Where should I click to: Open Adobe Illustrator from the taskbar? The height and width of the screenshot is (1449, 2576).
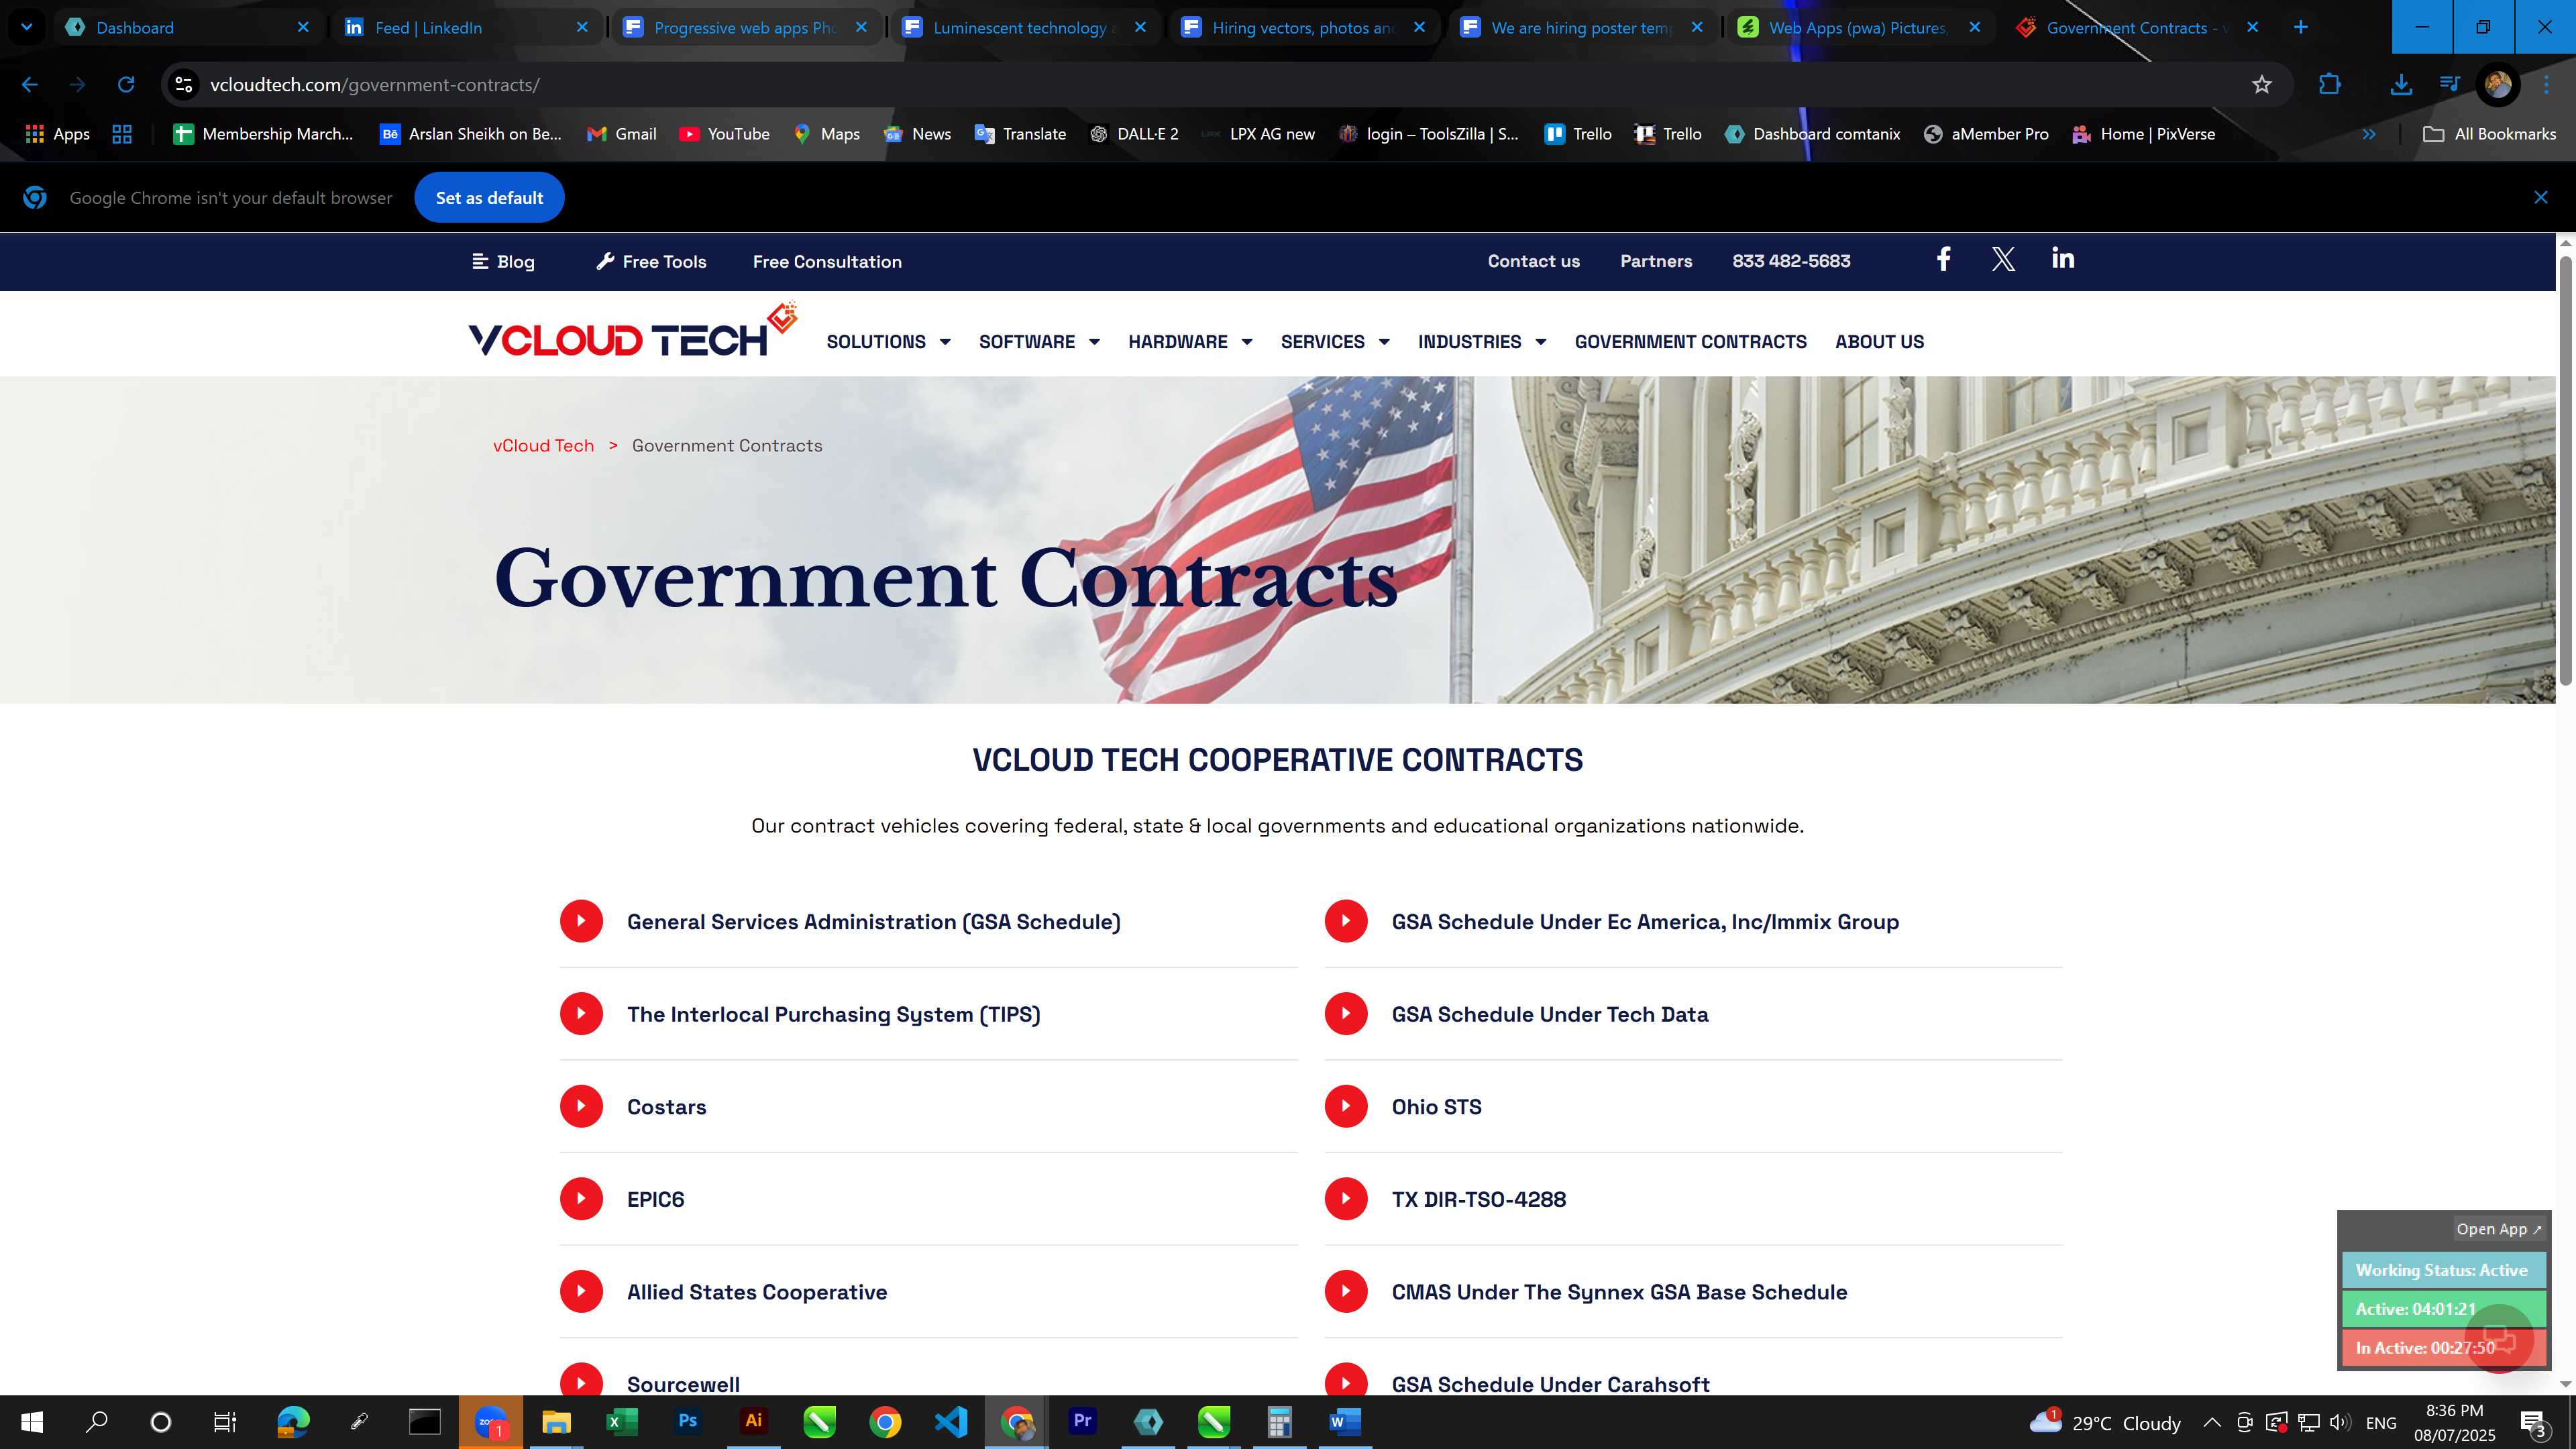click(x=754, y=1422)
